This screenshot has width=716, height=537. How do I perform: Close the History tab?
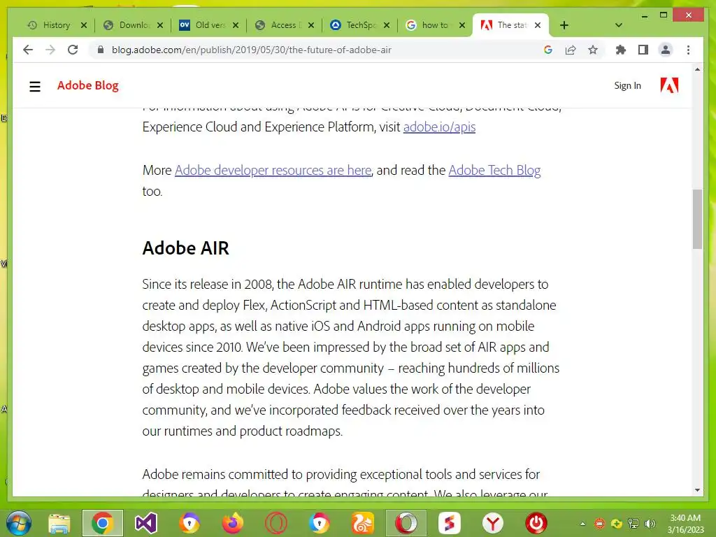84,26
